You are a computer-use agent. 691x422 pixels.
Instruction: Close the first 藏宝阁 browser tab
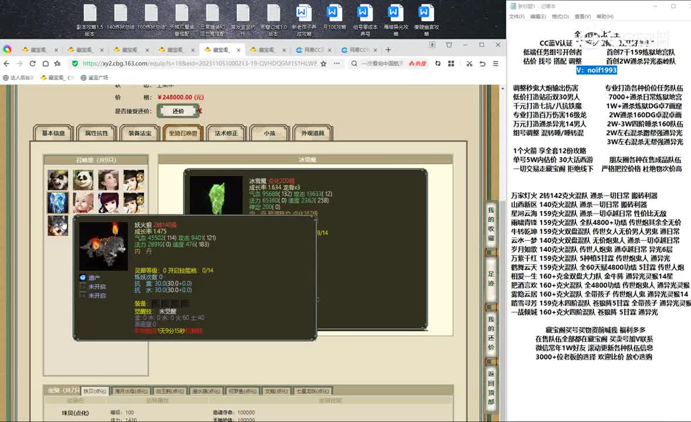[x=56, y=50]
